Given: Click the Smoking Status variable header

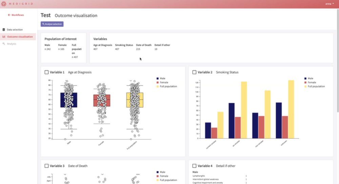Looking at the screenshot, I should coord(124,45).
